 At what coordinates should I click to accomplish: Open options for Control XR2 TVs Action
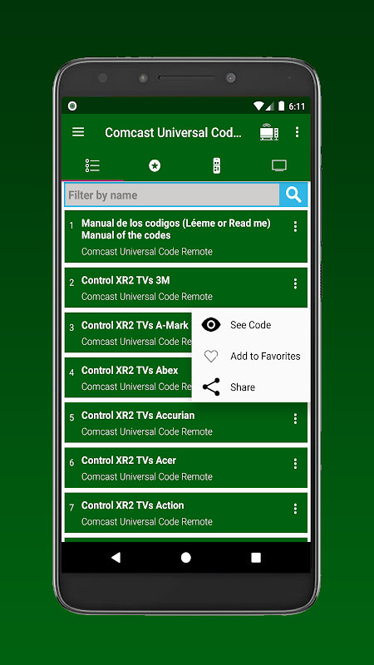click(295, 509)
